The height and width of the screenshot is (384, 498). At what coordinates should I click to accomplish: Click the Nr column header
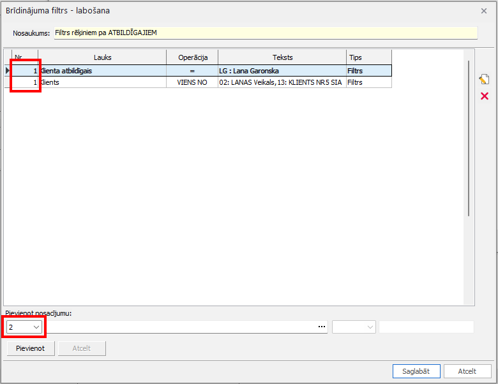pos(25,57)
